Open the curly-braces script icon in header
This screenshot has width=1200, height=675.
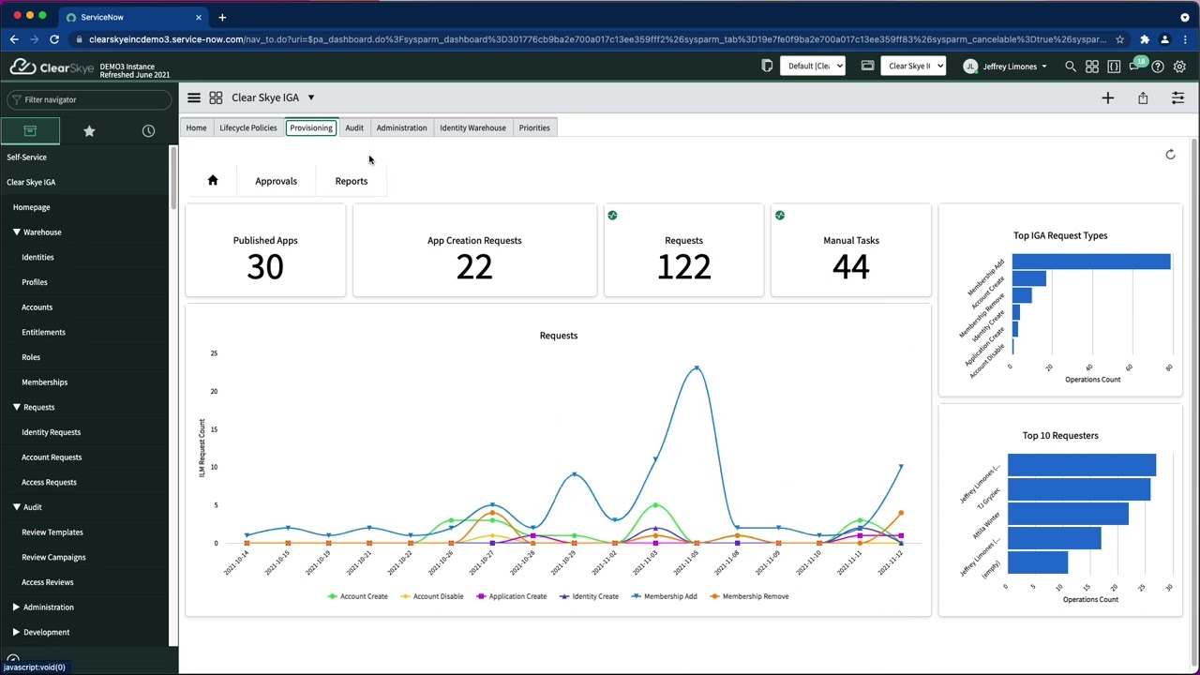click(1114, 67)
